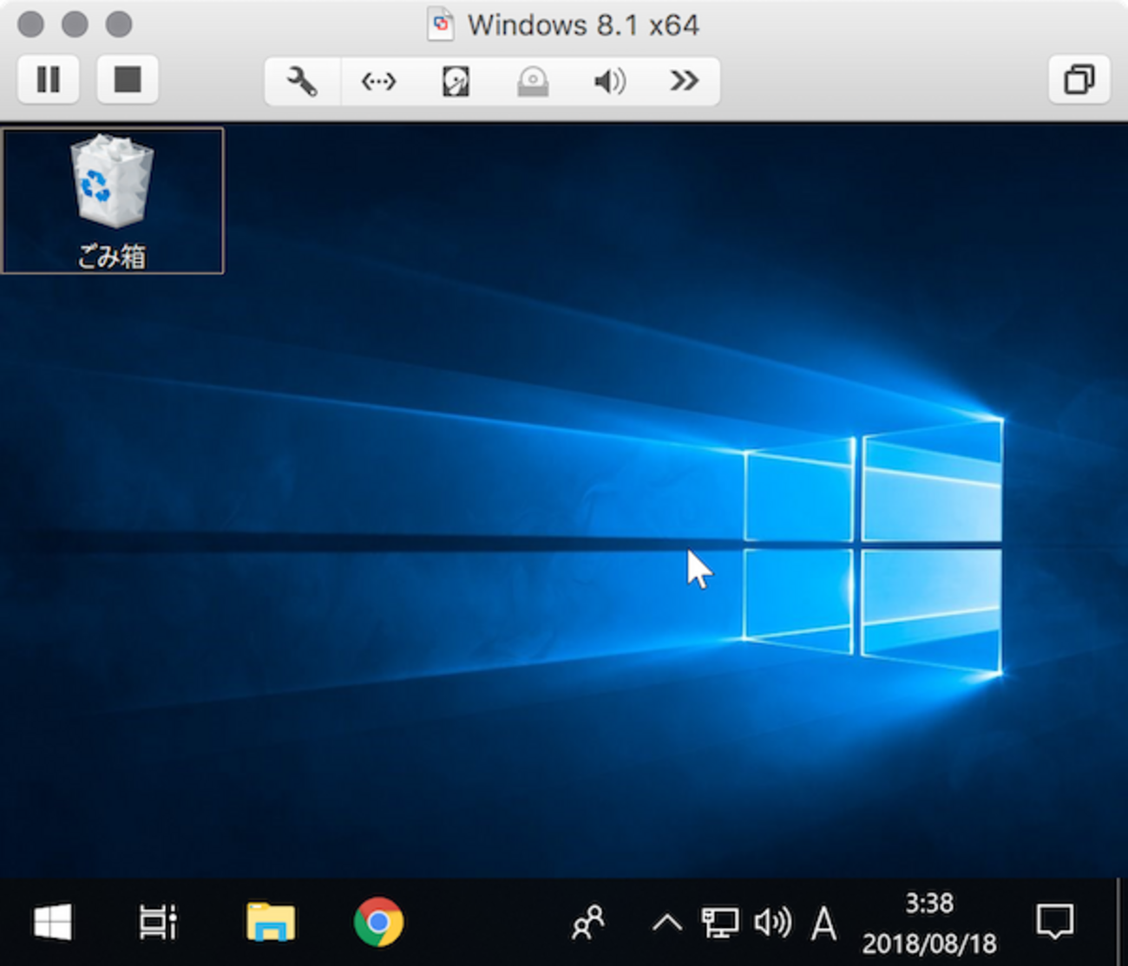Click the network adapter arrows icon
This screenshot has height=966, width=1128.
378,82
